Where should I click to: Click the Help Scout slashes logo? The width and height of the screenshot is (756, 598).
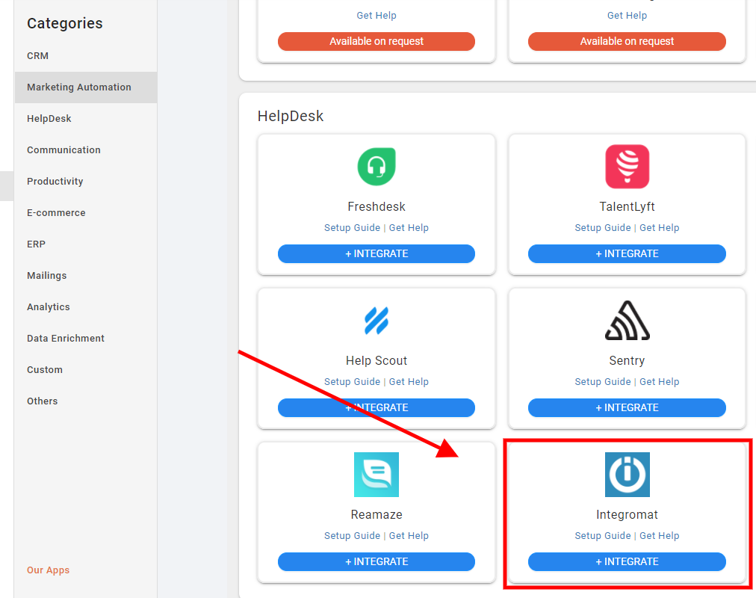point(377,321)
